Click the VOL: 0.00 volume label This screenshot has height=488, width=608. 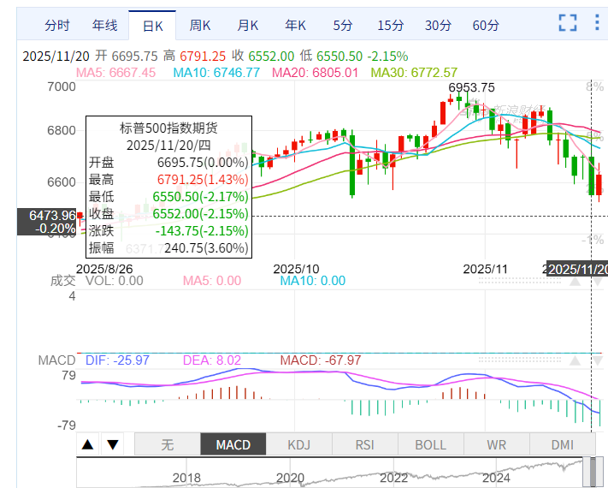[115, 281]
